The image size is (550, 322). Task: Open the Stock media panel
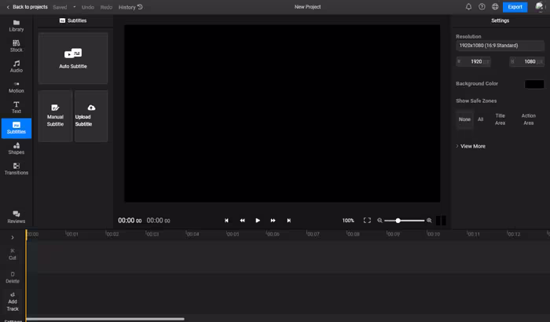(16, 46)
